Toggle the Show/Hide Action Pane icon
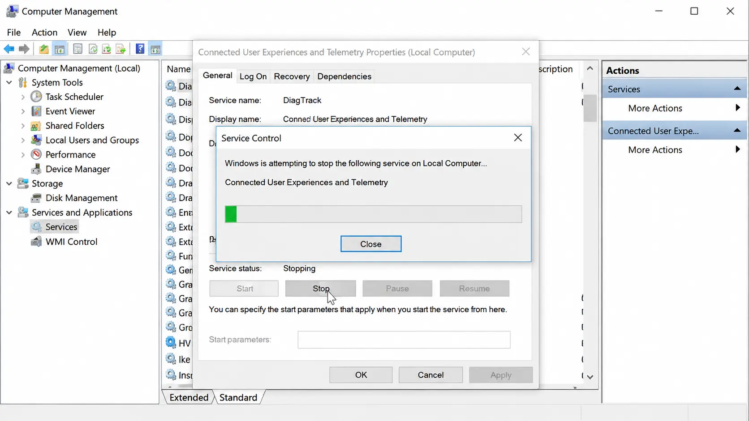This screenshot has height=421, width=749. [x=155, y=49]
